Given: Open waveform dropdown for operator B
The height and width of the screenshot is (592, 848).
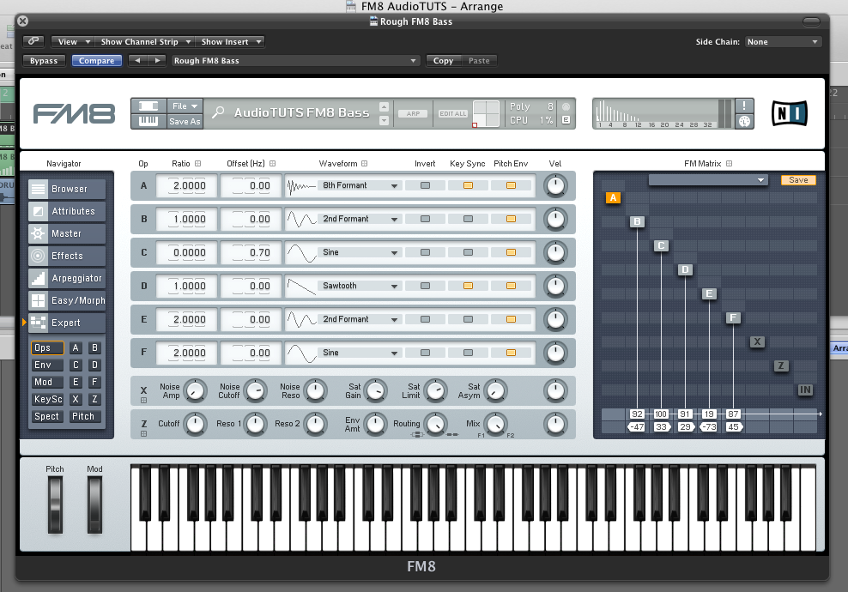Looking at the screenshot, I should coord(360,219).
